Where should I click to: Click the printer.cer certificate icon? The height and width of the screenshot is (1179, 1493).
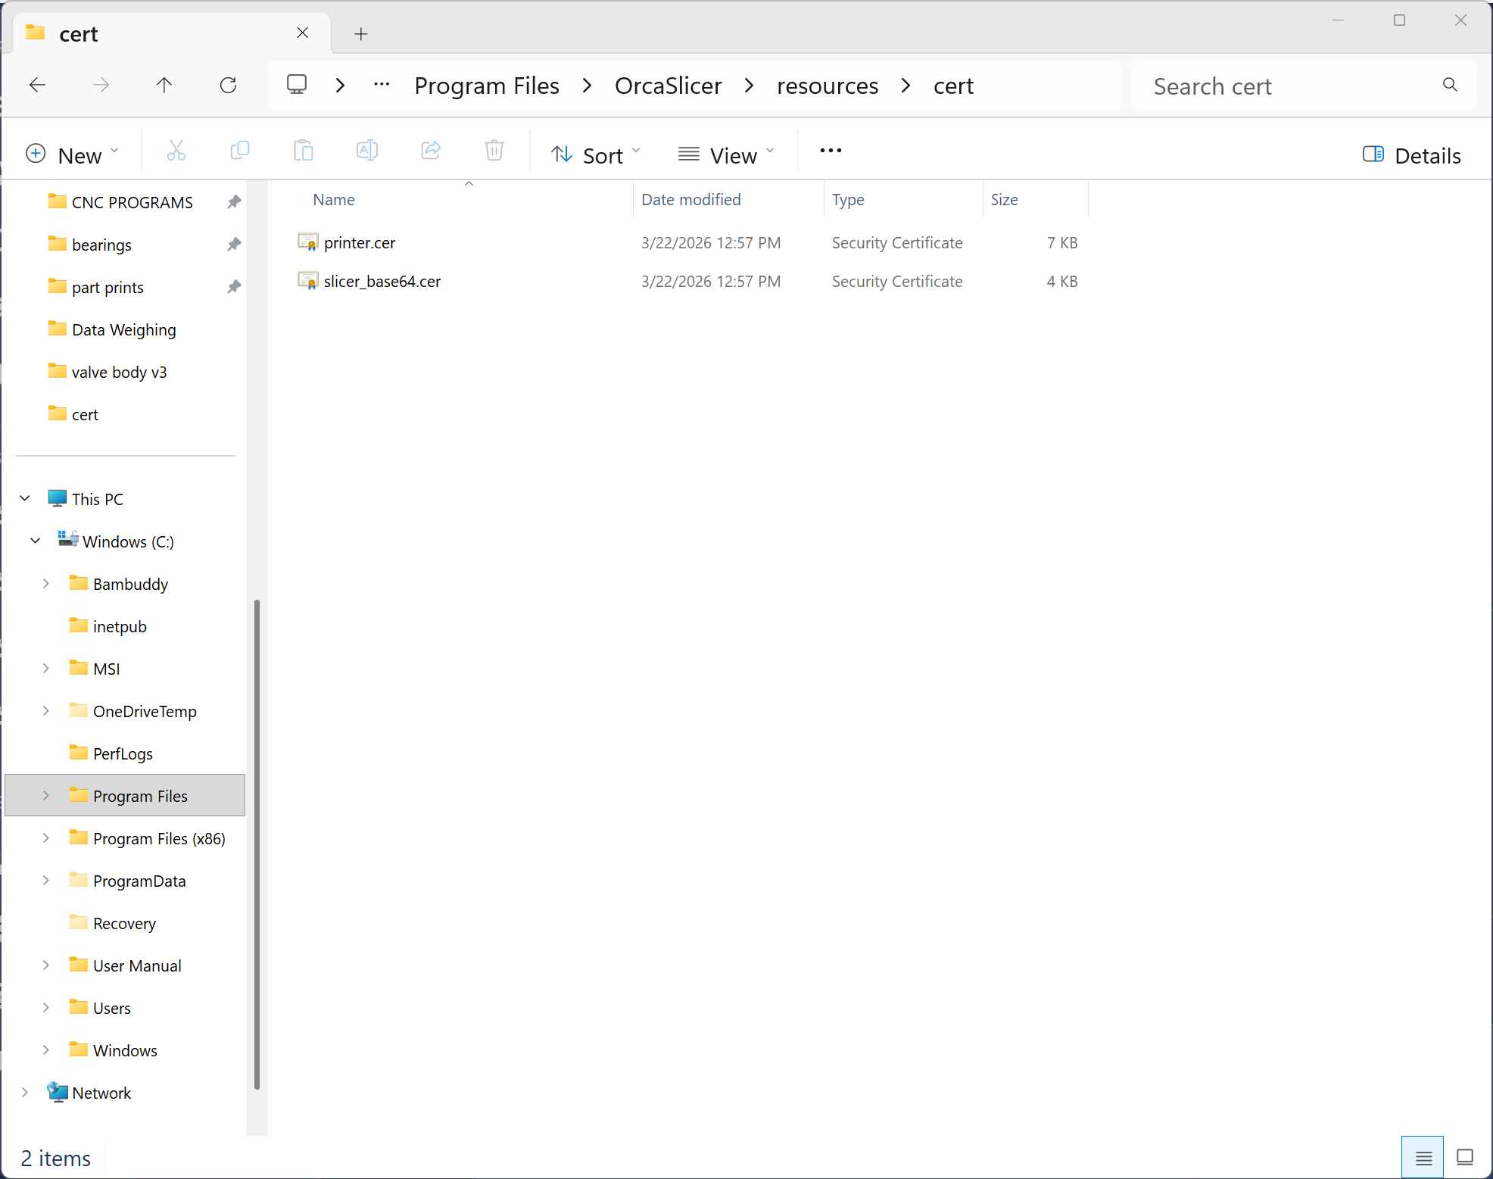pyautogui.click(x=307, y=242)
